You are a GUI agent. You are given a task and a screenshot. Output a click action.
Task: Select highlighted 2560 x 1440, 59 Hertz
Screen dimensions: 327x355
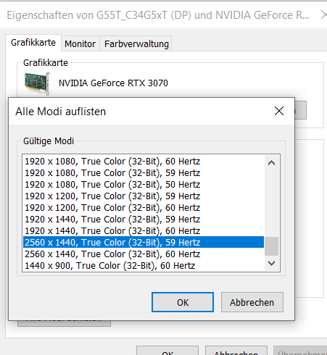[144, 242]
